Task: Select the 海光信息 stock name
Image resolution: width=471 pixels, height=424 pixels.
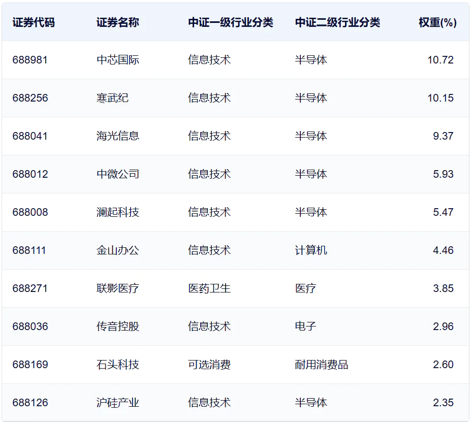Action: [118, 136]
